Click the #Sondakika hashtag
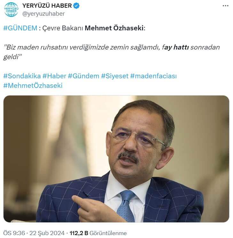Viewport: 233px width, 238px height. 22,76
